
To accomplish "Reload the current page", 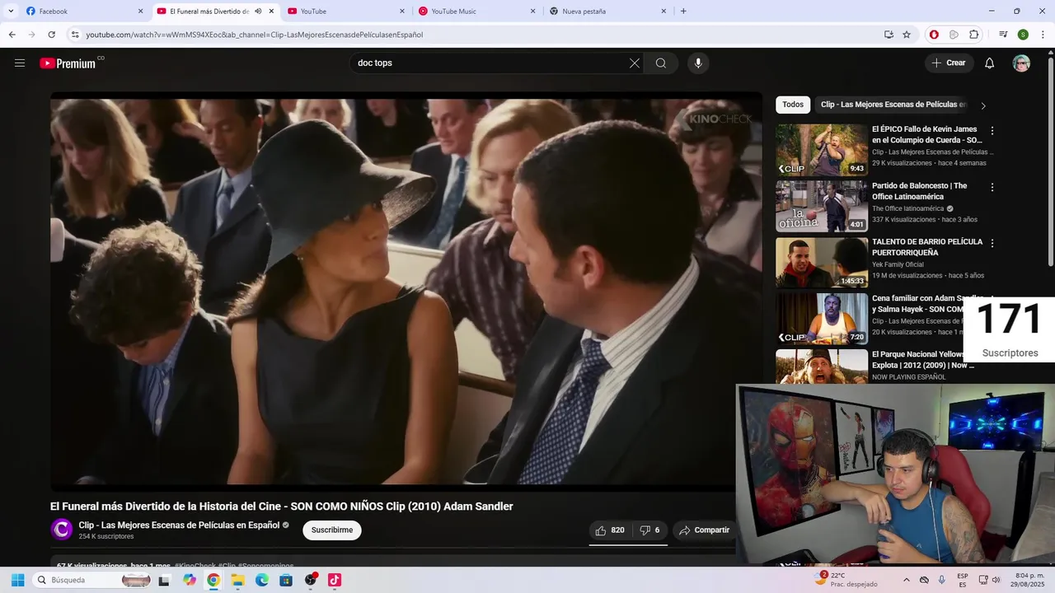I will 51,35.
